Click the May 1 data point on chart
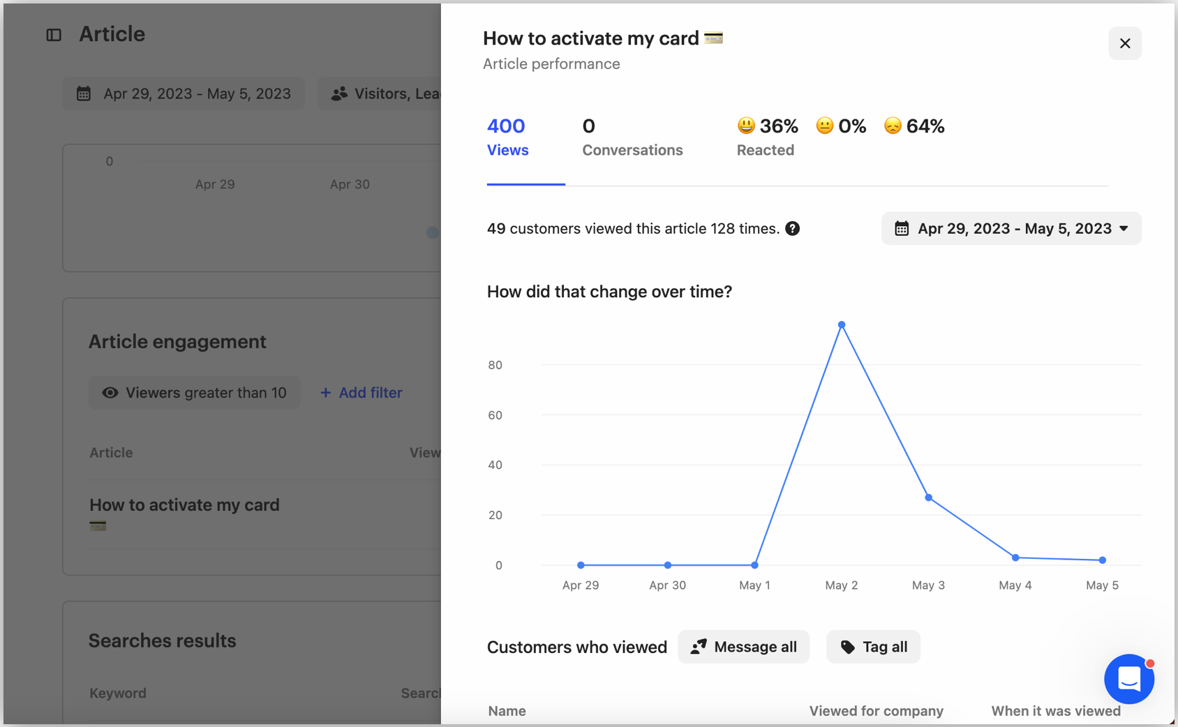This screenshot has width=1178, height=727. pos(754,565)
